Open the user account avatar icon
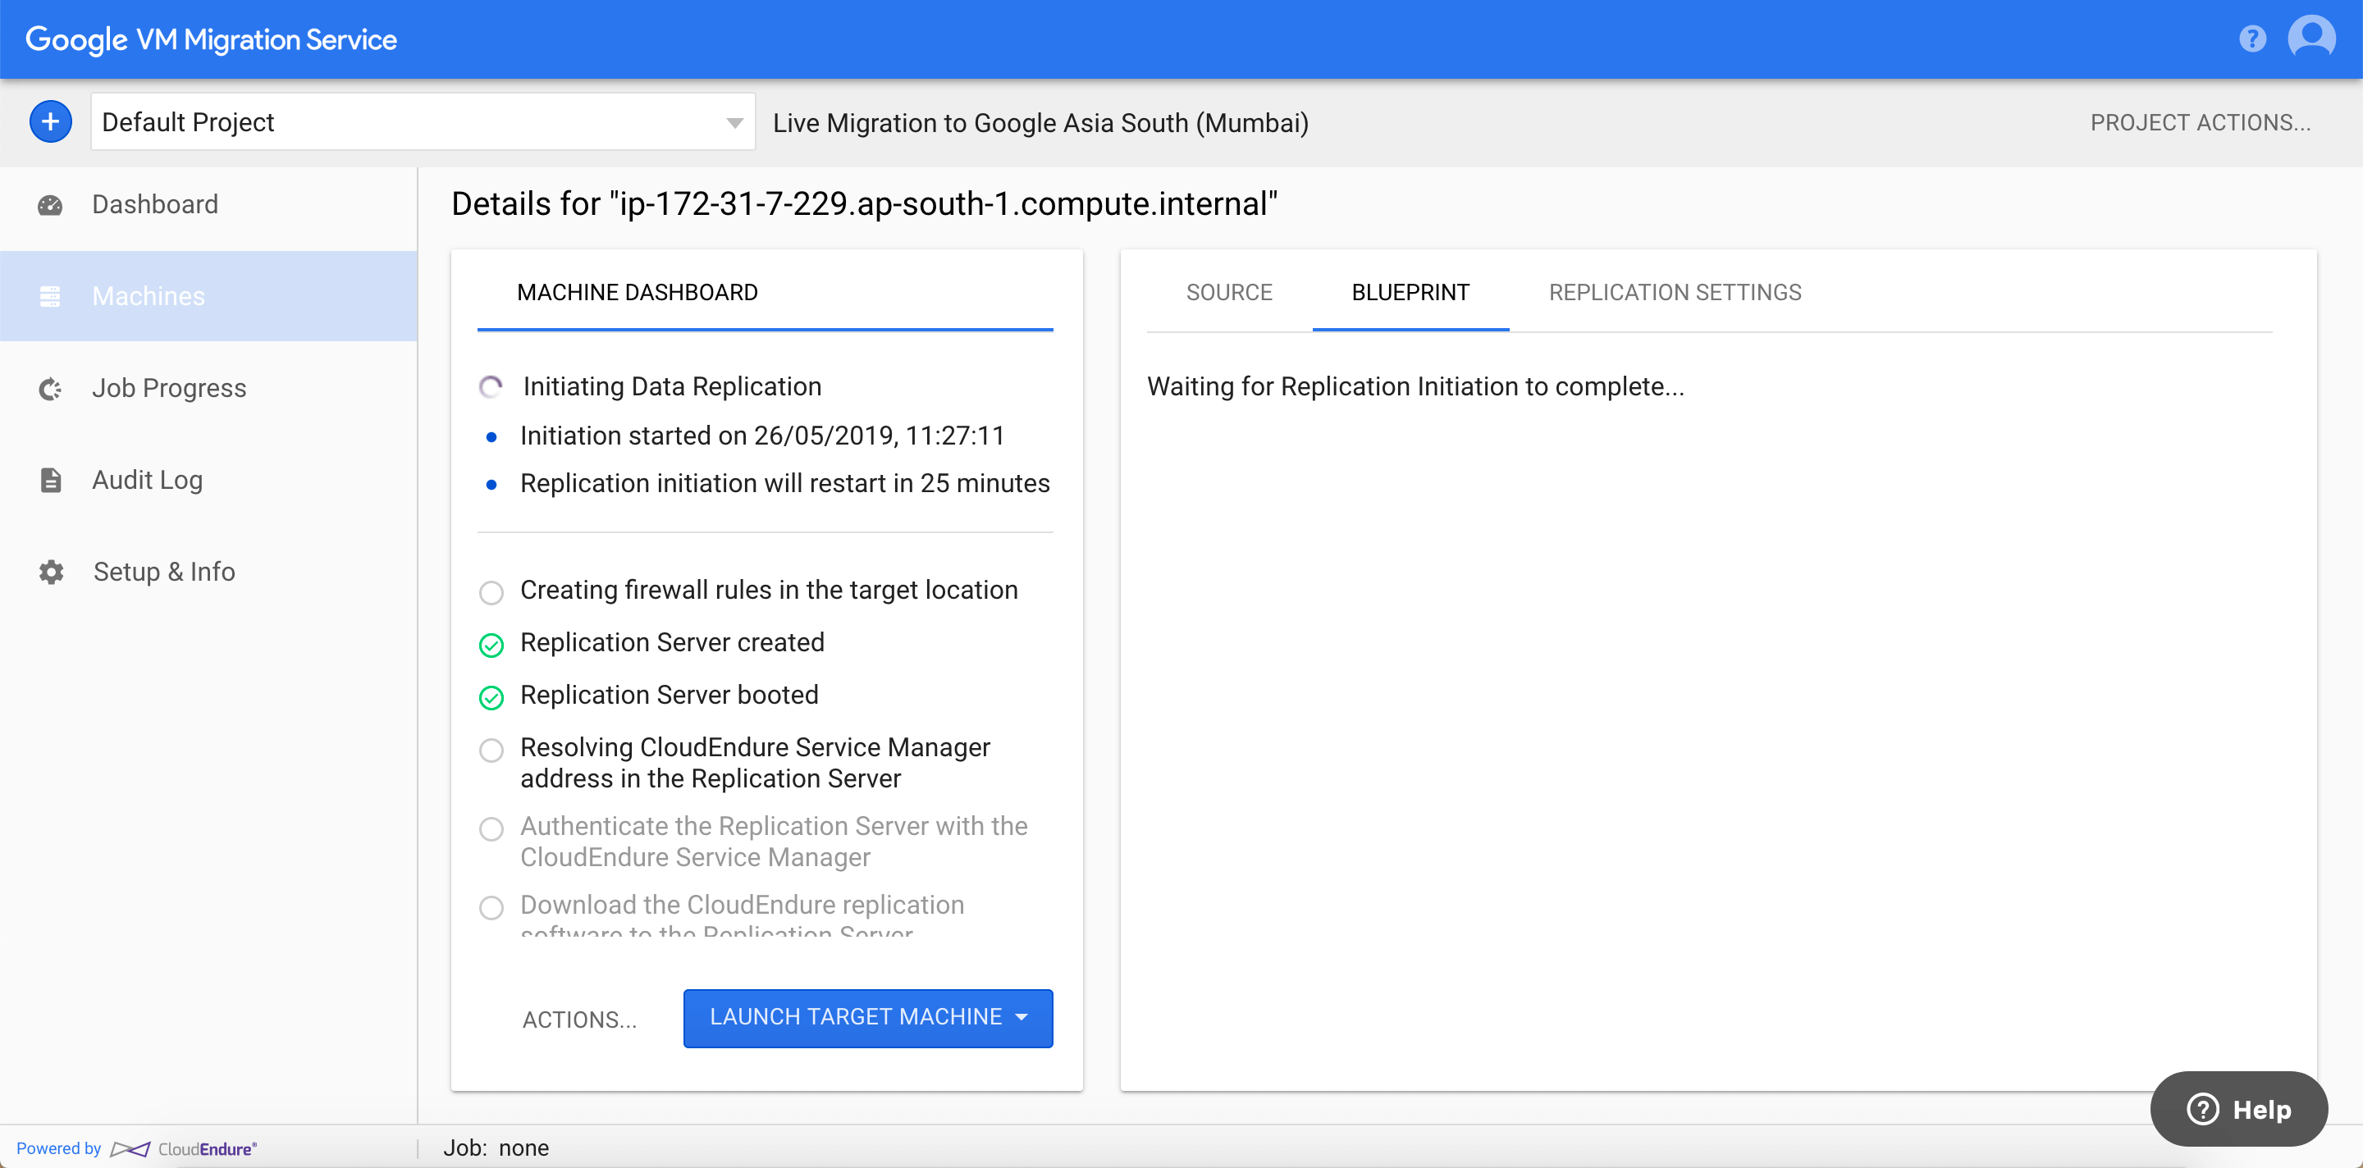 coord(2311,39)
